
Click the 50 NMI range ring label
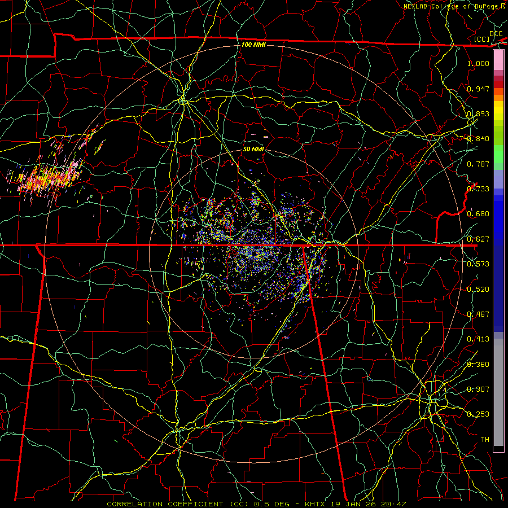pos(253,149)
